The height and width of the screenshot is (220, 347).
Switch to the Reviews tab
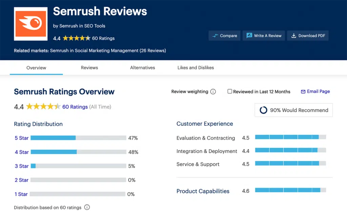[89, 68]
